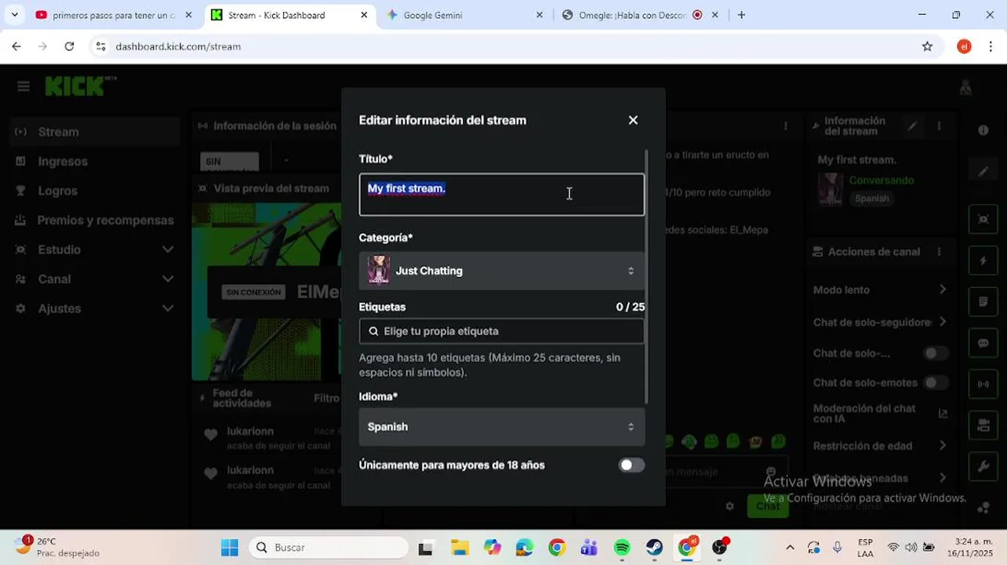Close the Editar información del stream dialog
Screen dimensions: 1007x565
[x=633, y=120]
